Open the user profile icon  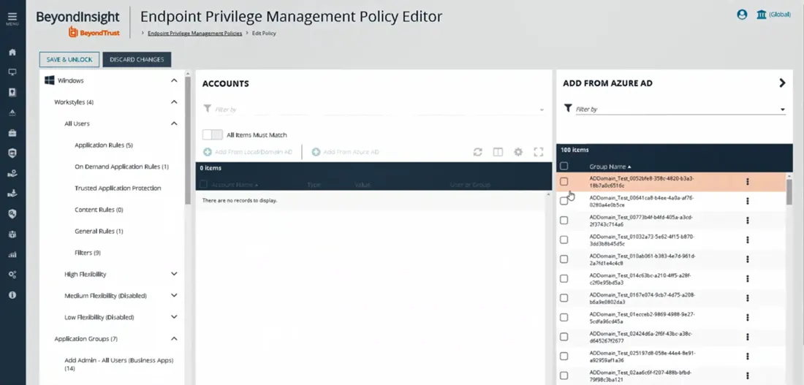pyautogui.click(x=742, y=15)
